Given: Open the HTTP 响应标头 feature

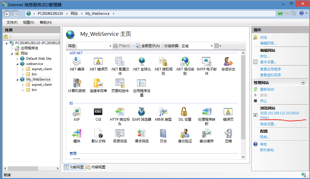Looking at the screenshot, I should [x=120, y=116].
